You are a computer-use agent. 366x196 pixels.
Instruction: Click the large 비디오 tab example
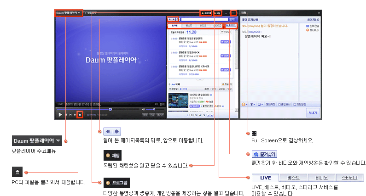321,178
